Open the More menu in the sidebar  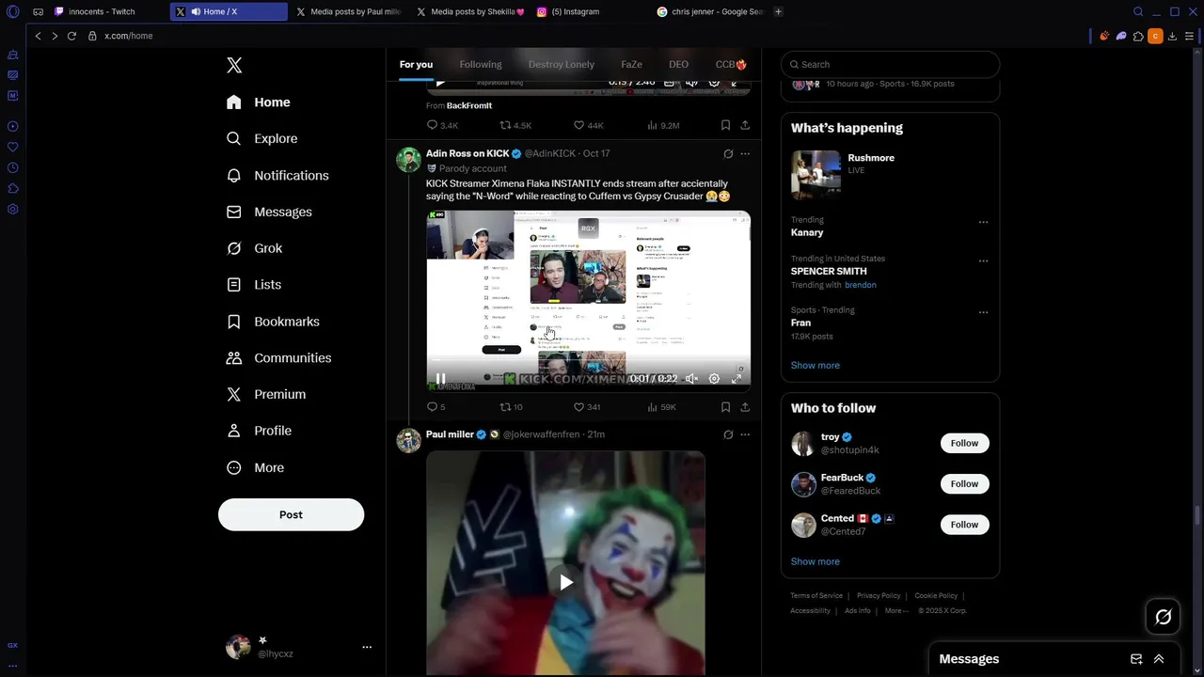[x=255, y=467]
